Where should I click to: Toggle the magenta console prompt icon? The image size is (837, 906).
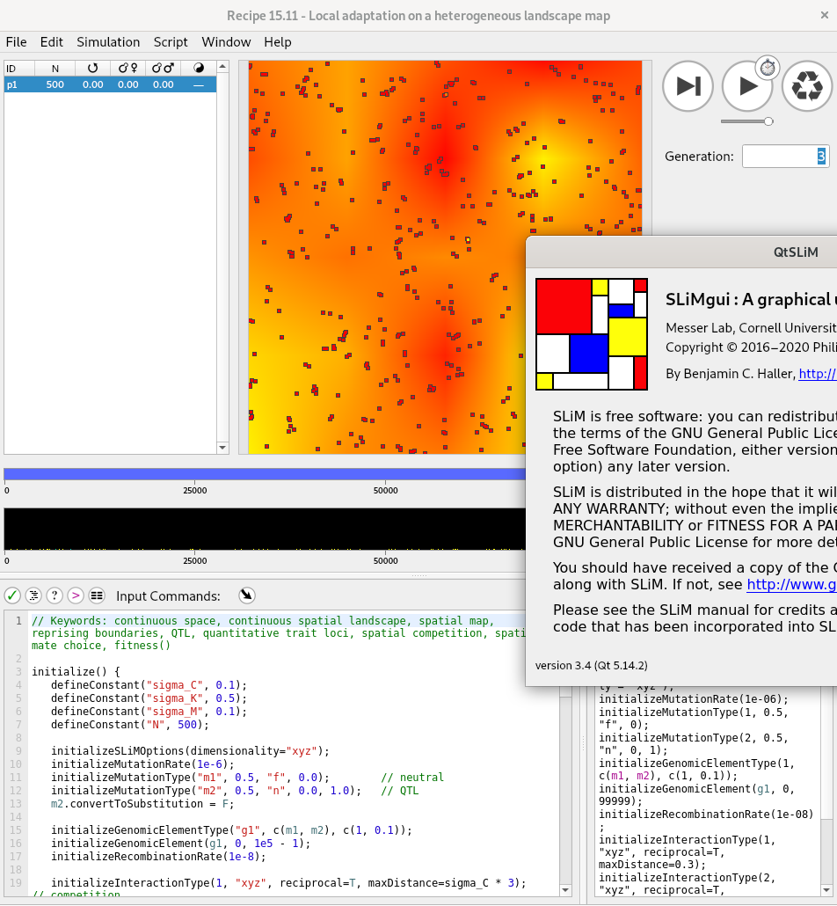tap(76, 595)
